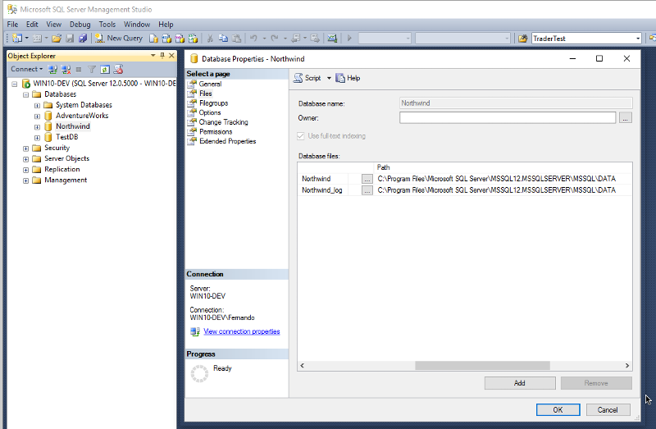The width and height of the screenshot is (656, 429).
Task: Click browse button for Northwind_log path
Action: click(367, 190)
